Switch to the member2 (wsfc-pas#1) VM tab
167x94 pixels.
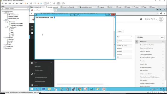click(68, 7)
